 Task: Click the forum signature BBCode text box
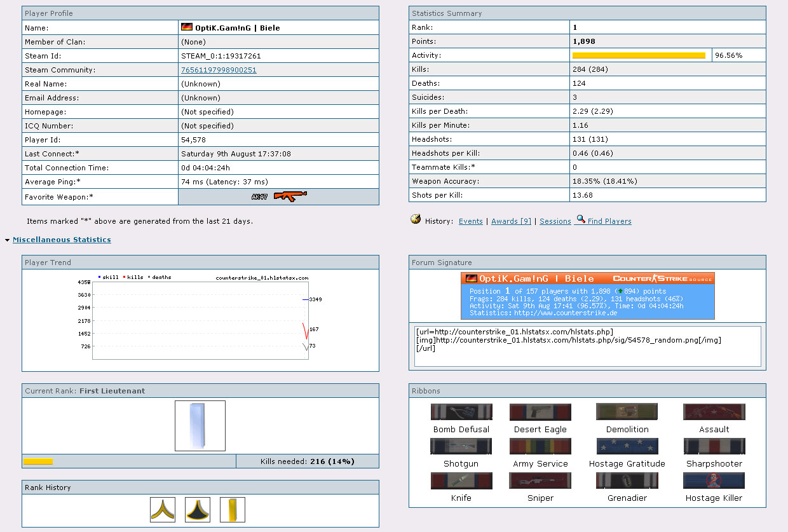tap(587, 346)
